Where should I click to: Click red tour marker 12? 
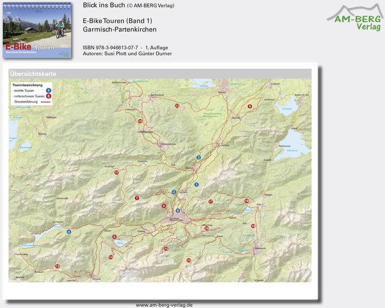pos(177,106)
